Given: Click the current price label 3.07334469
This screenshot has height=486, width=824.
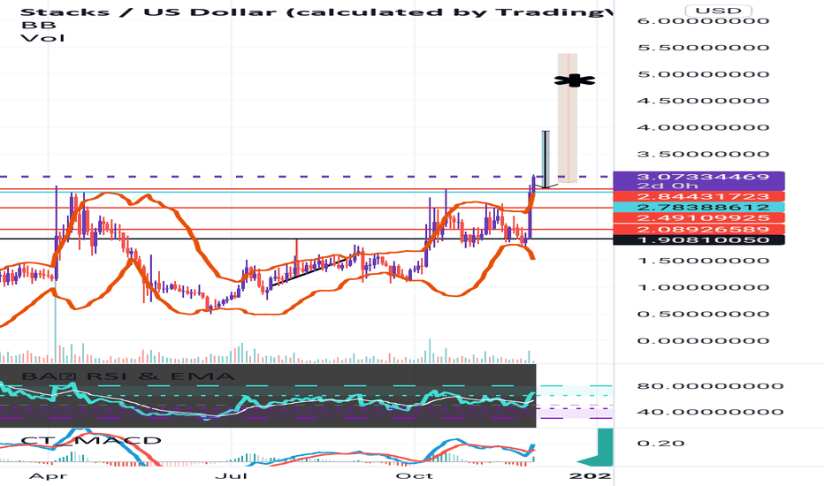Looking at the screenshot, I should click(x=699, y=177).
